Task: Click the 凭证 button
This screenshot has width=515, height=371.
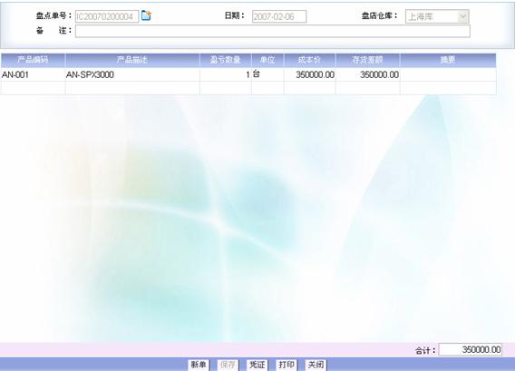Action: 257,365
